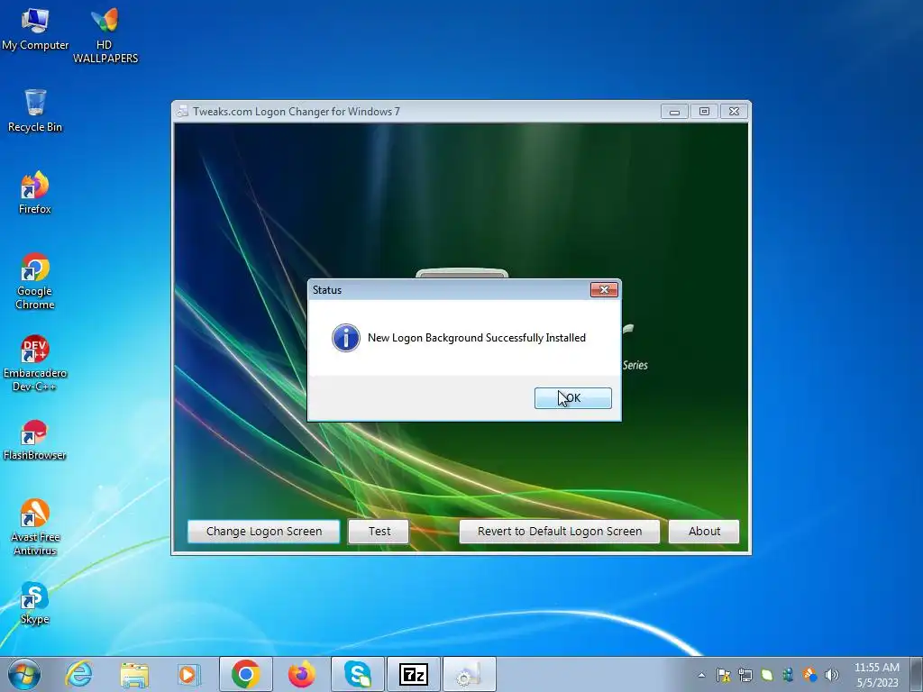Open Avast tray icon
The height and width of the screenshot is (692, 923).
click(x=810, y=675)
